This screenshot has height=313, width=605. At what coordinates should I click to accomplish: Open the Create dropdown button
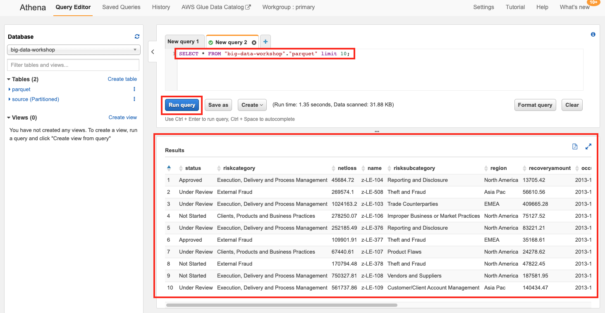point(252,105)
